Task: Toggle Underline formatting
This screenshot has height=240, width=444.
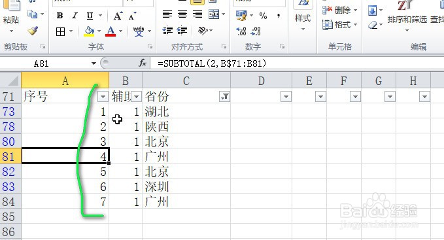Action: pos(90,16)
